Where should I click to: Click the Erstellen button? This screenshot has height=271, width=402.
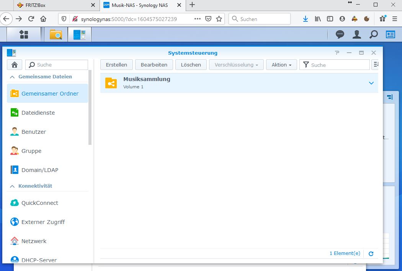(116, 65)
